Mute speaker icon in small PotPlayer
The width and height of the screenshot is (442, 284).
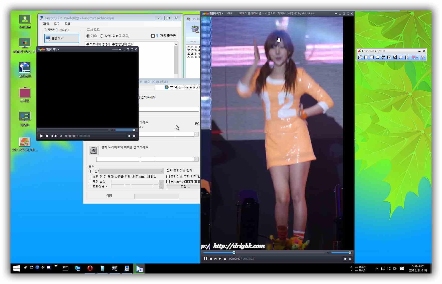[112, 130]
